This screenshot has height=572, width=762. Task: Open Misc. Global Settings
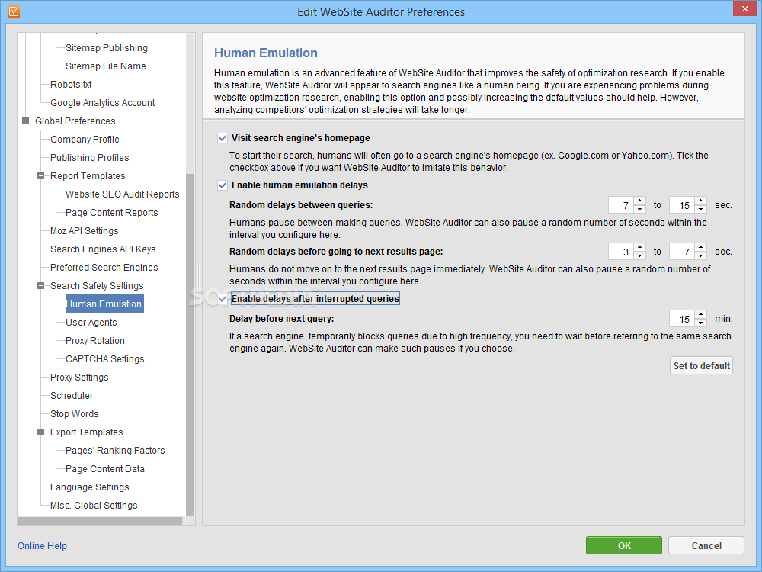[94, 506]
